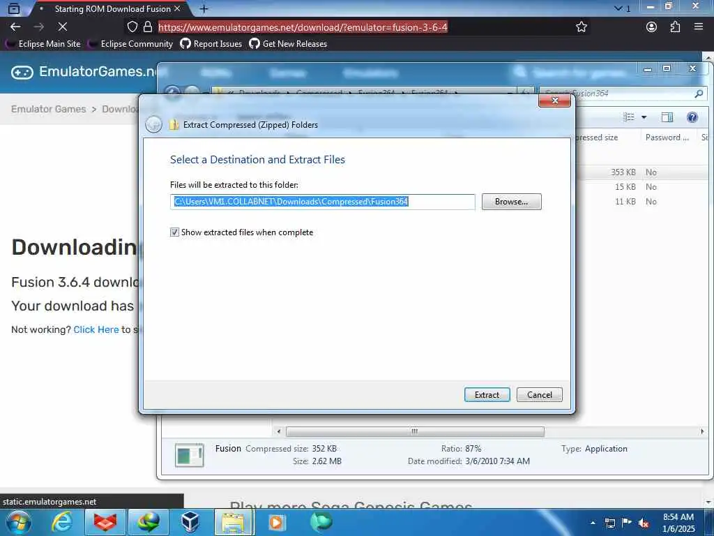Click the browser sidebar toggle icon at top-left
The width and height of the screenshot is (714, 536).
tap(14, 8)
